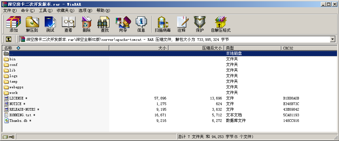This screenshot has height=141, width=339.
Task: Click the Add (添加) toolbar icon
Action: (14, 24)
